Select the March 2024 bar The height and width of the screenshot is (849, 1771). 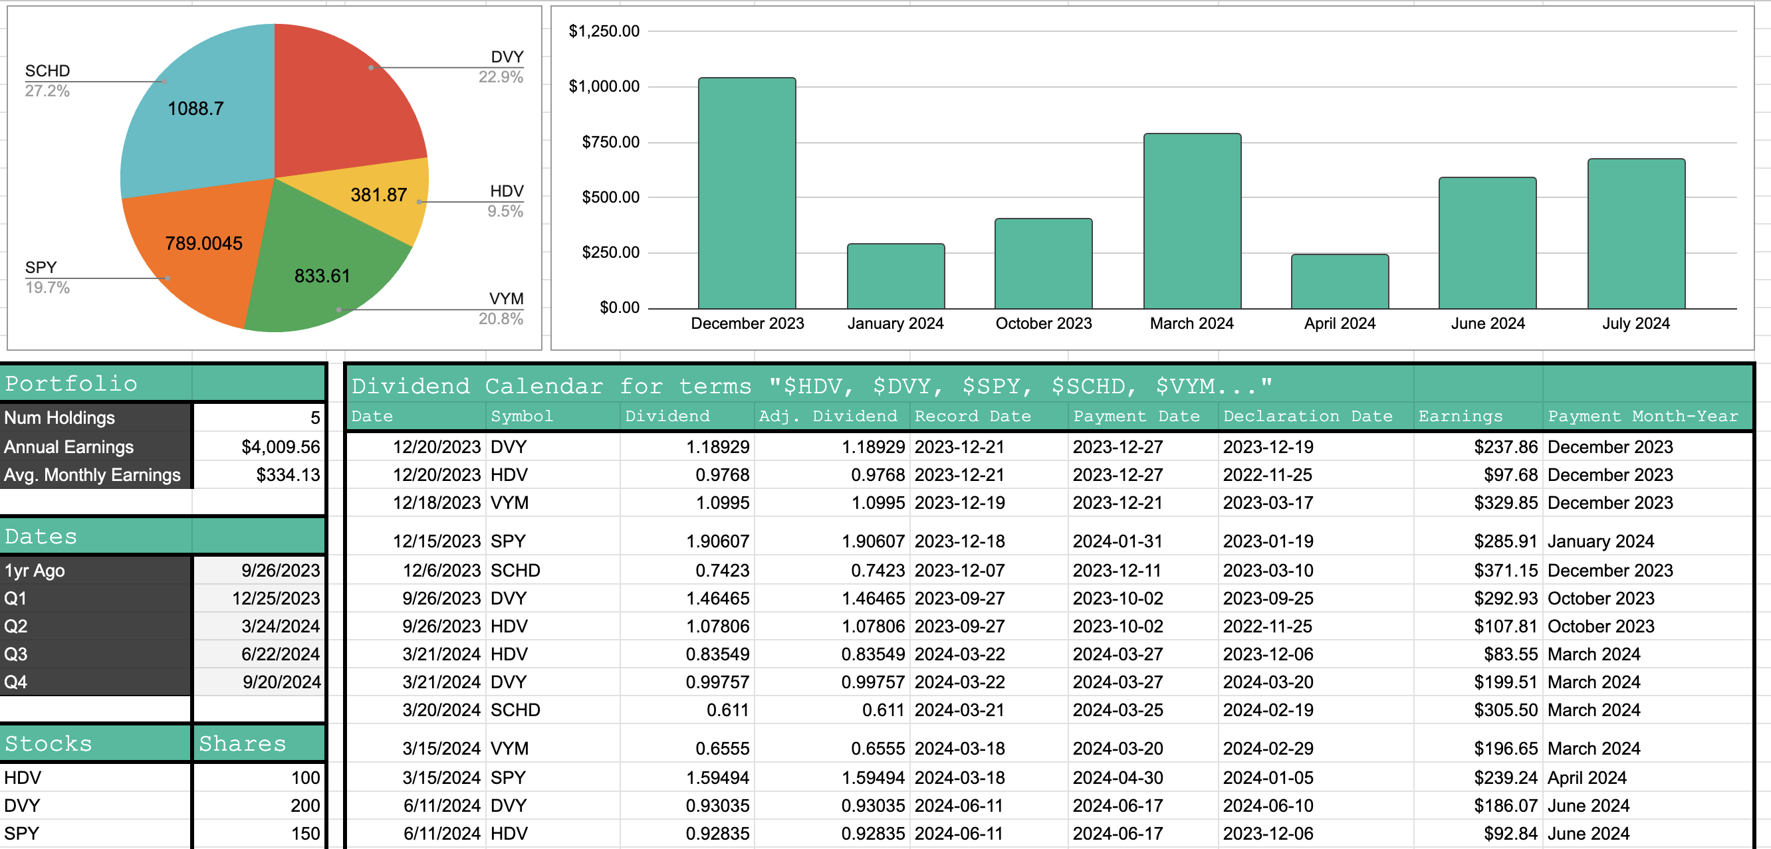1191,221
